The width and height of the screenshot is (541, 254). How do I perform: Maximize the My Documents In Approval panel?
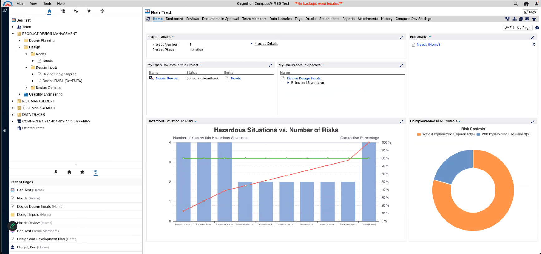pyautogui.click(x=402, y=65)
